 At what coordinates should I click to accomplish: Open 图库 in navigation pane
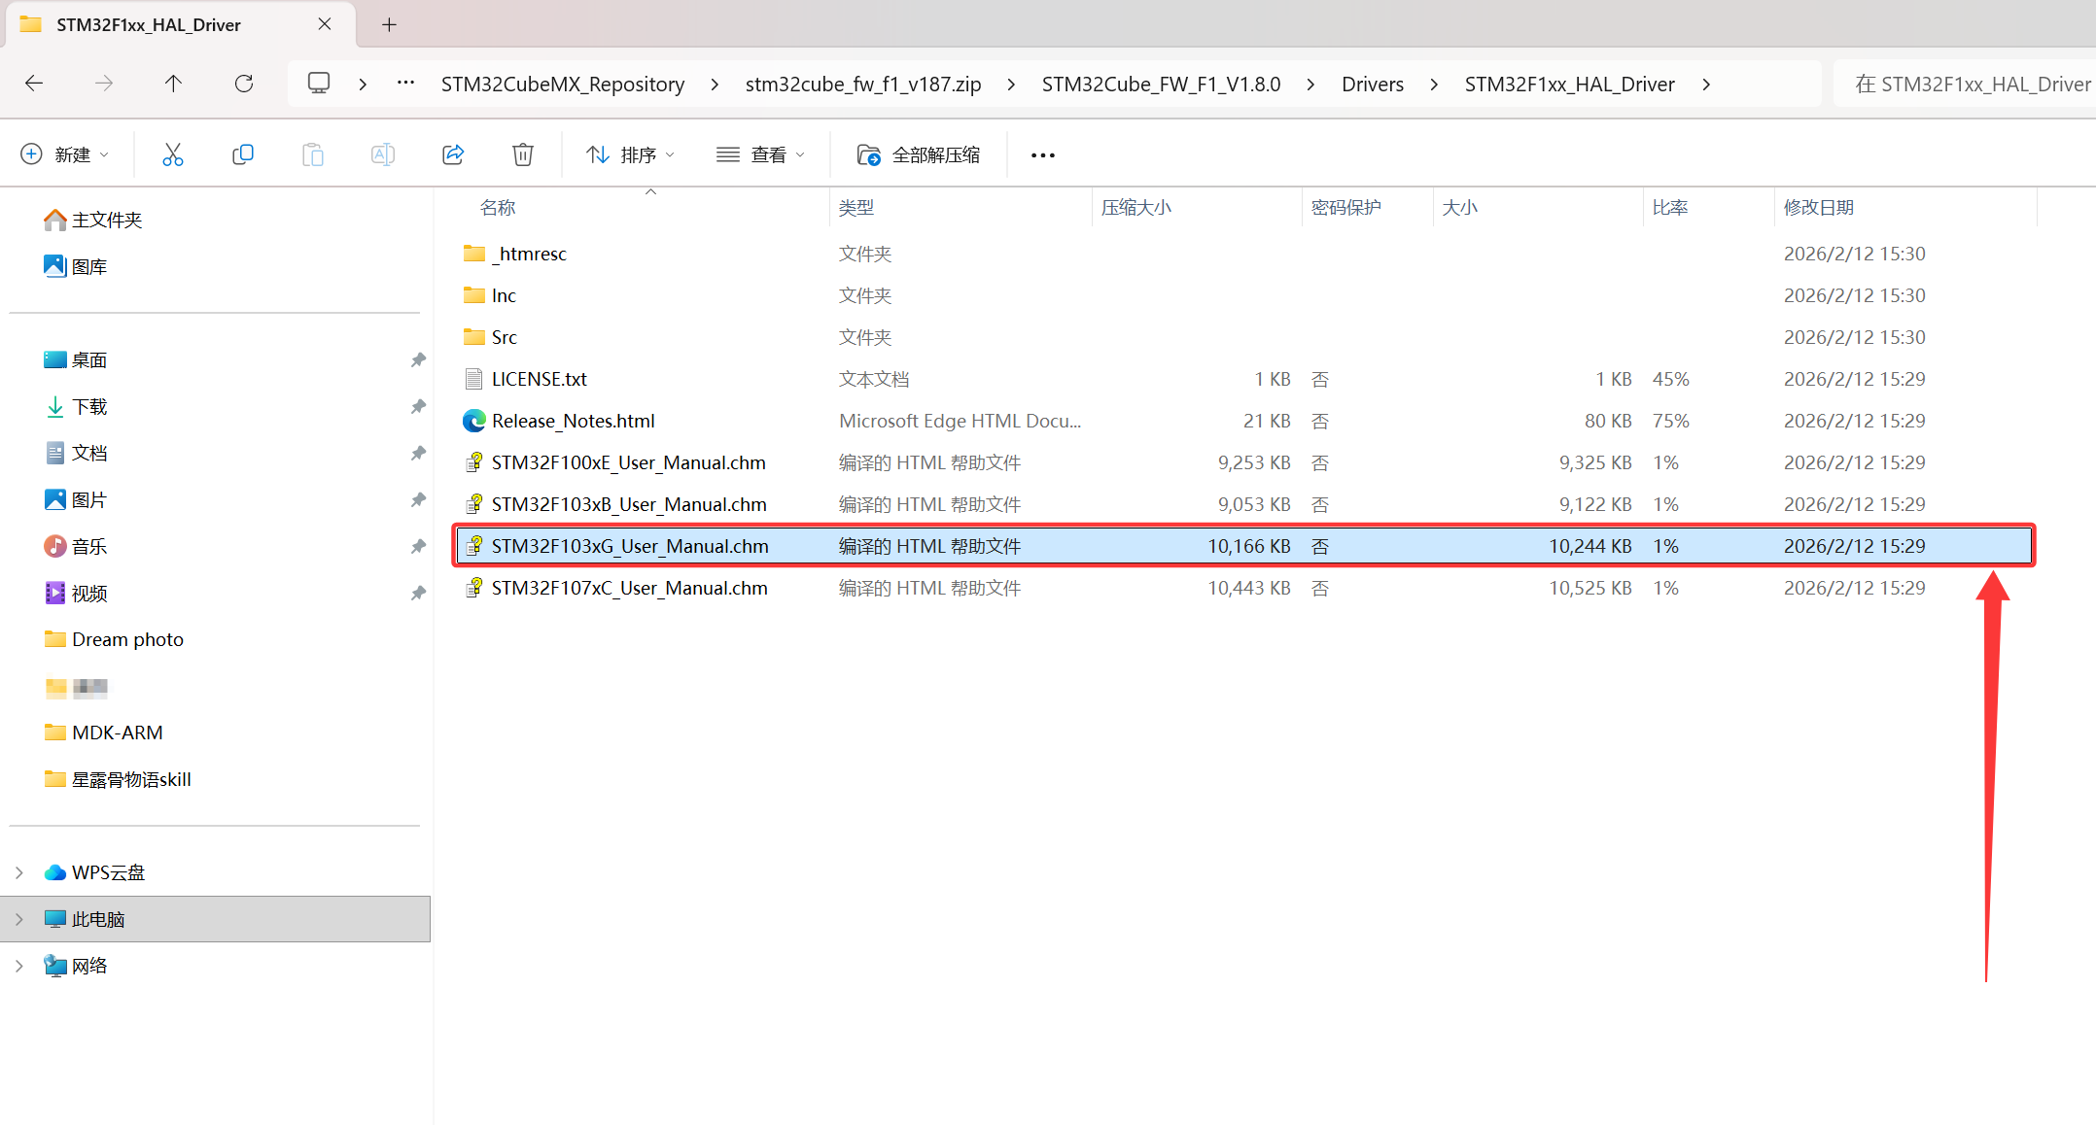tap(76, 267)
